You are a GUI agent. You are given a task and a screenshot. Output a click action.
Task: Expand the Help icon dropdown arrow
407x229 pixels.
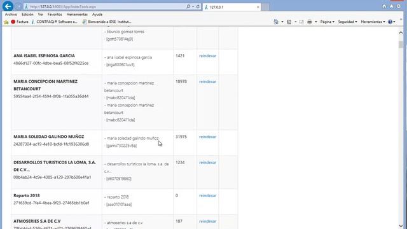(394, 22)
